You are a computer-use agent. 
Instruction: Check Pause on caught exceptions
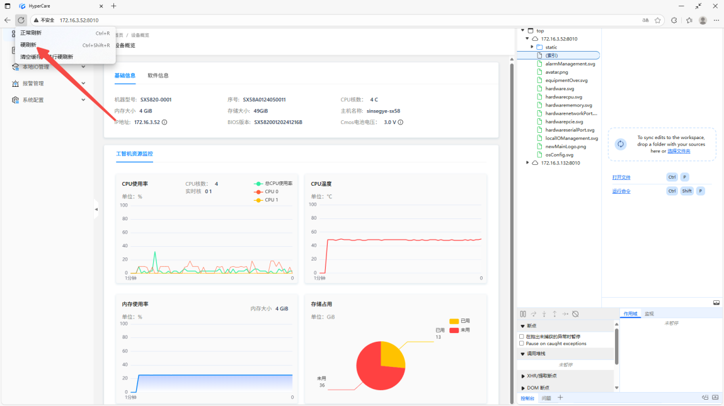point(522,344)
